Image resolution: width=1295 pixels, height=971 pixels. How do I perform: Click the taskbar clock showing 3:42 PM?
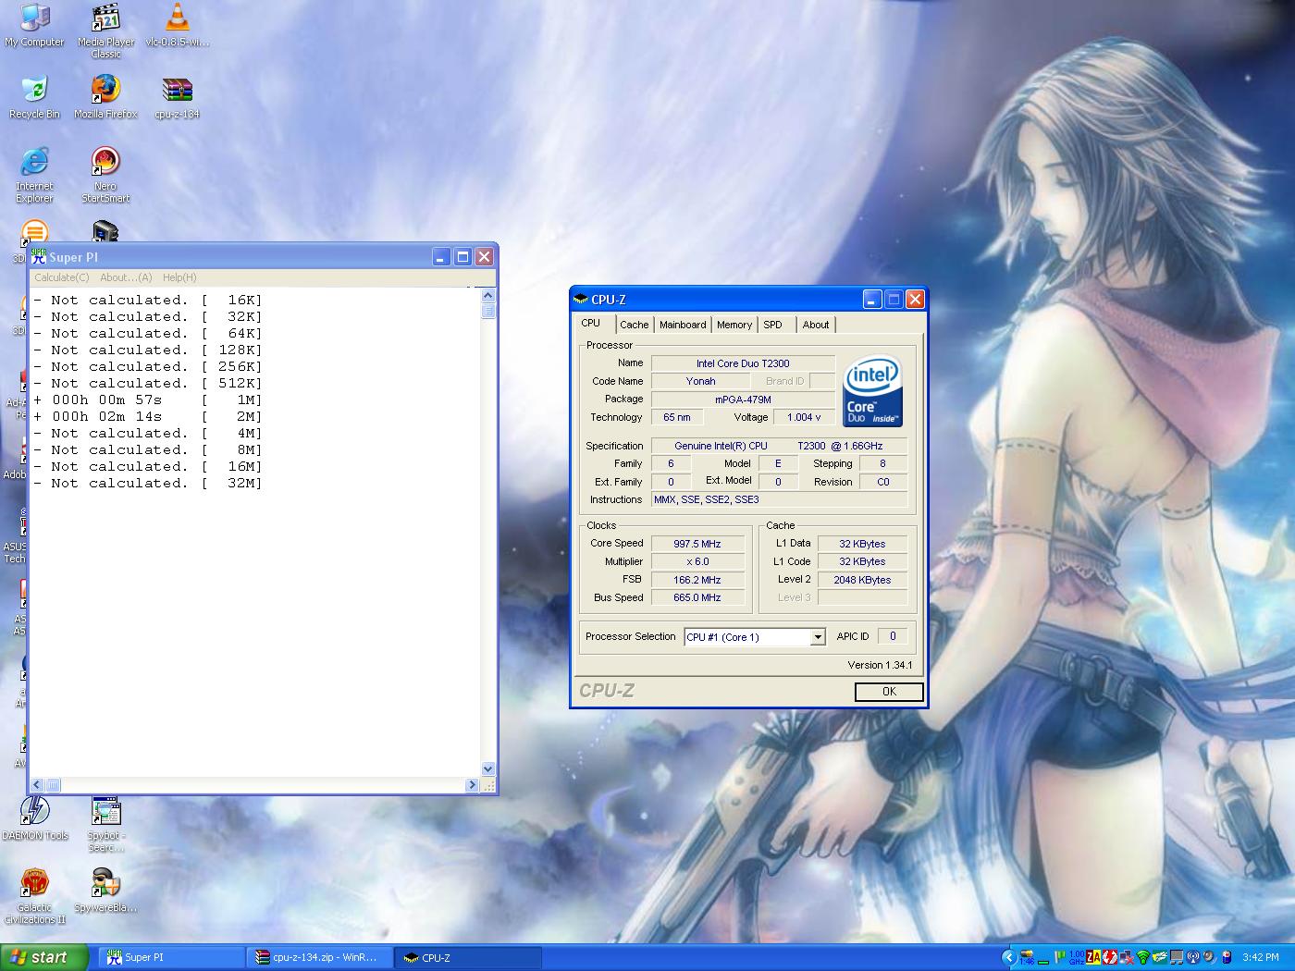(1261, 958)
